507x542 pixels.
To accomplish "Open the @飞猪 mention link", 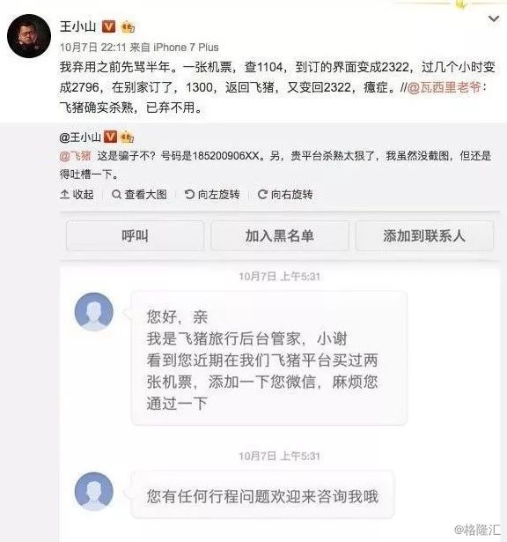I will [x=76, y=156].
